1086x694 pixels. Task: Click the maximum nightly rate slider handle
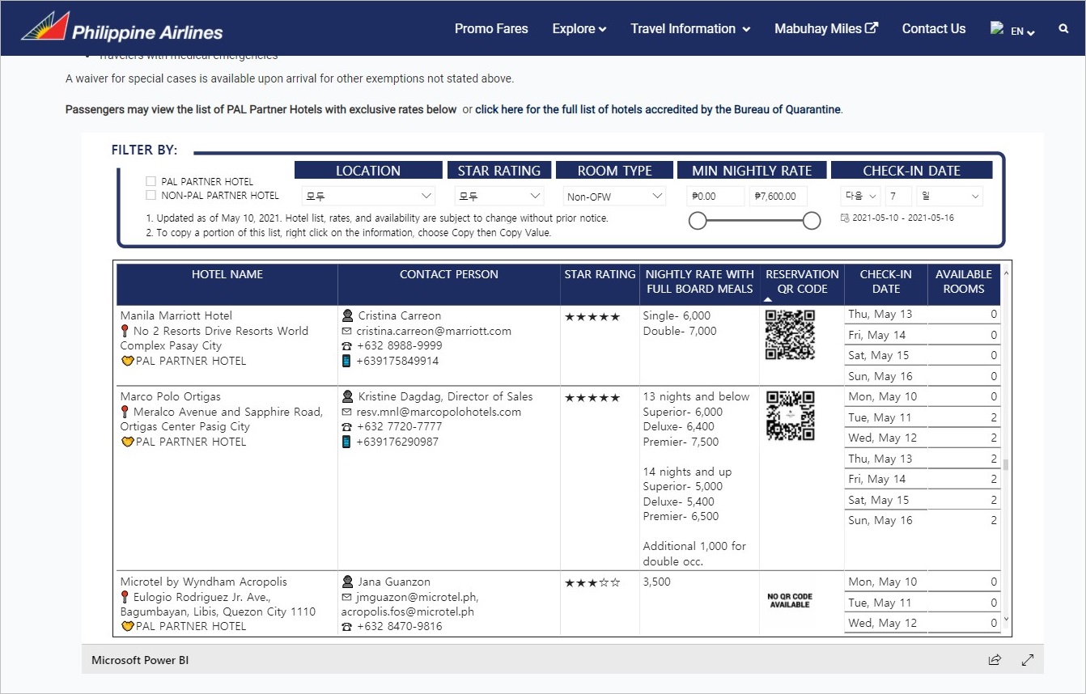(812, 221)
